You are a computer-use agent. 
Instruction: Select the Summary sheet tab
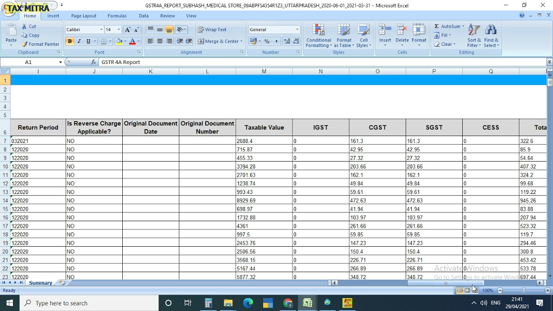coord(41,283)
